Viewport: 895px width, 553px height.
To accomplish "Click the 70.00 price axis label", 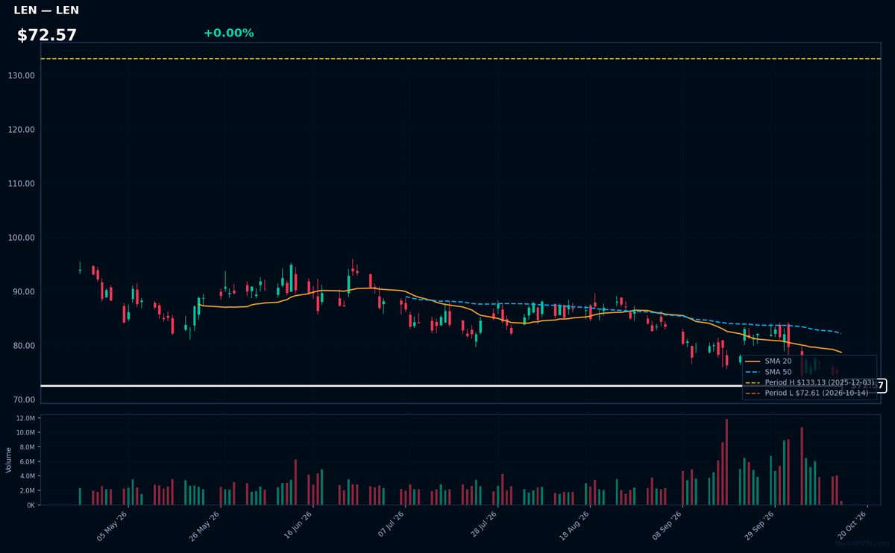I will pos(25,399).
